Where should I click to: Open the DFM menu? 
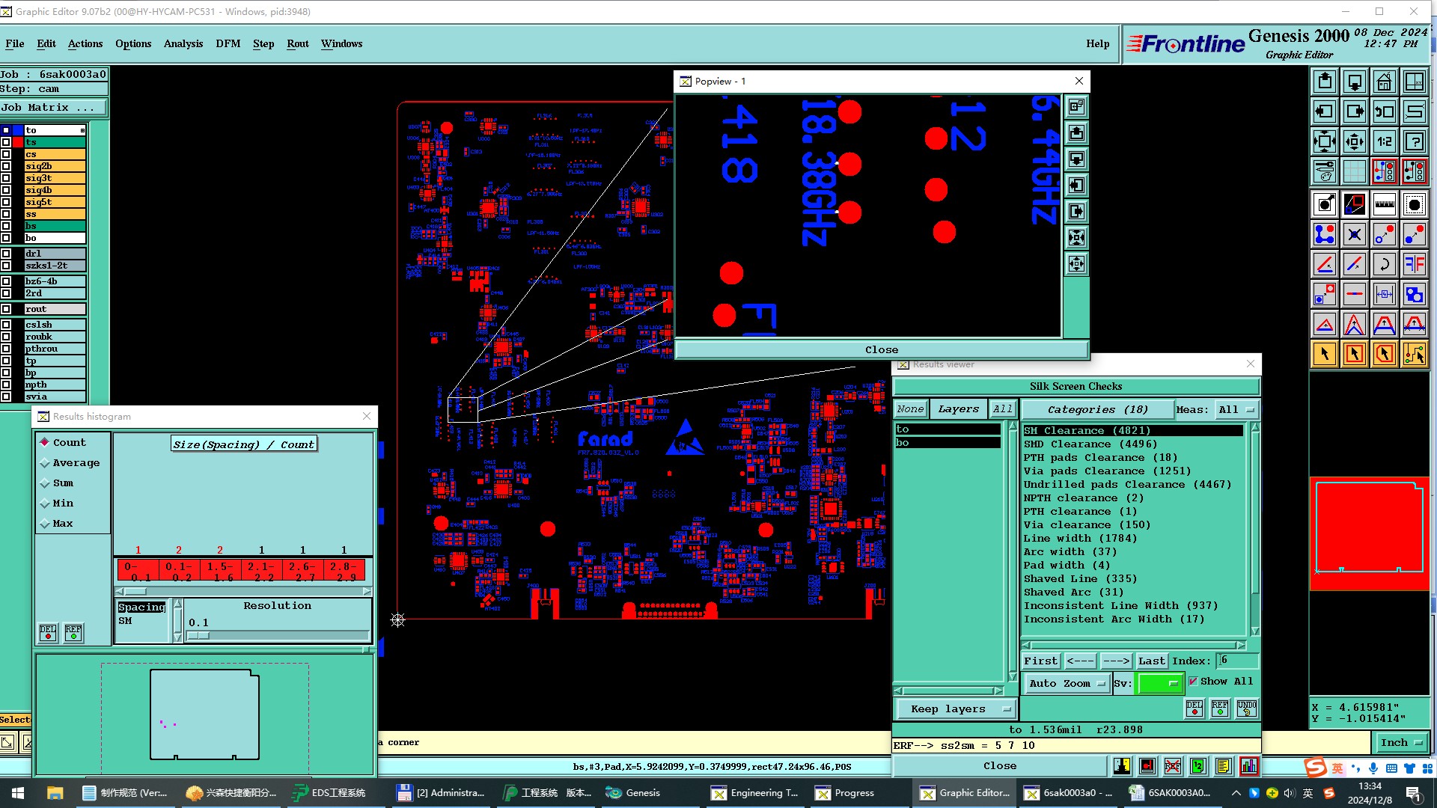[x=228, y=43]
